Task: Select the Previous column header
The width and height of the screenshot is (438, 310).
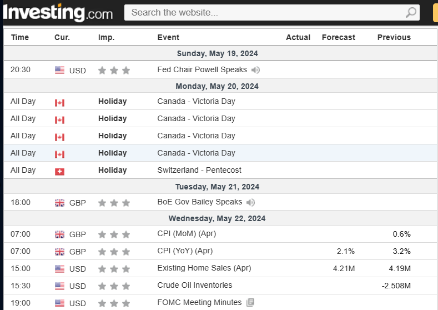Action: [x=394, y=37]
